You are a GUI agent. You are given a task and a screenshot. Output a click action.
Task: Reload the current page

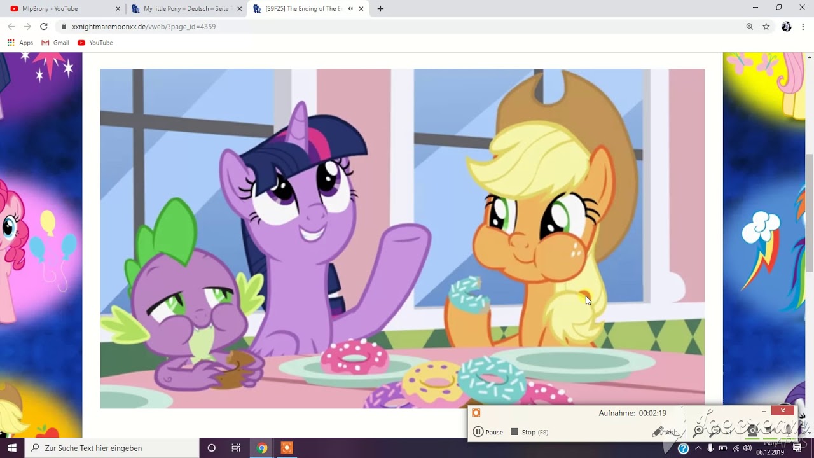44,27
